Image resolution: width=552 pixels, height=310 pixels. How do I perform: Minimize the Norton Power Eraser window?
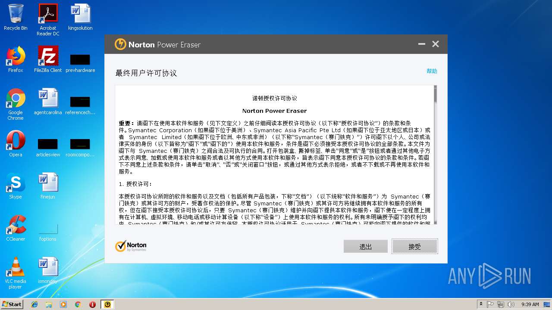(x=422, y=44)
